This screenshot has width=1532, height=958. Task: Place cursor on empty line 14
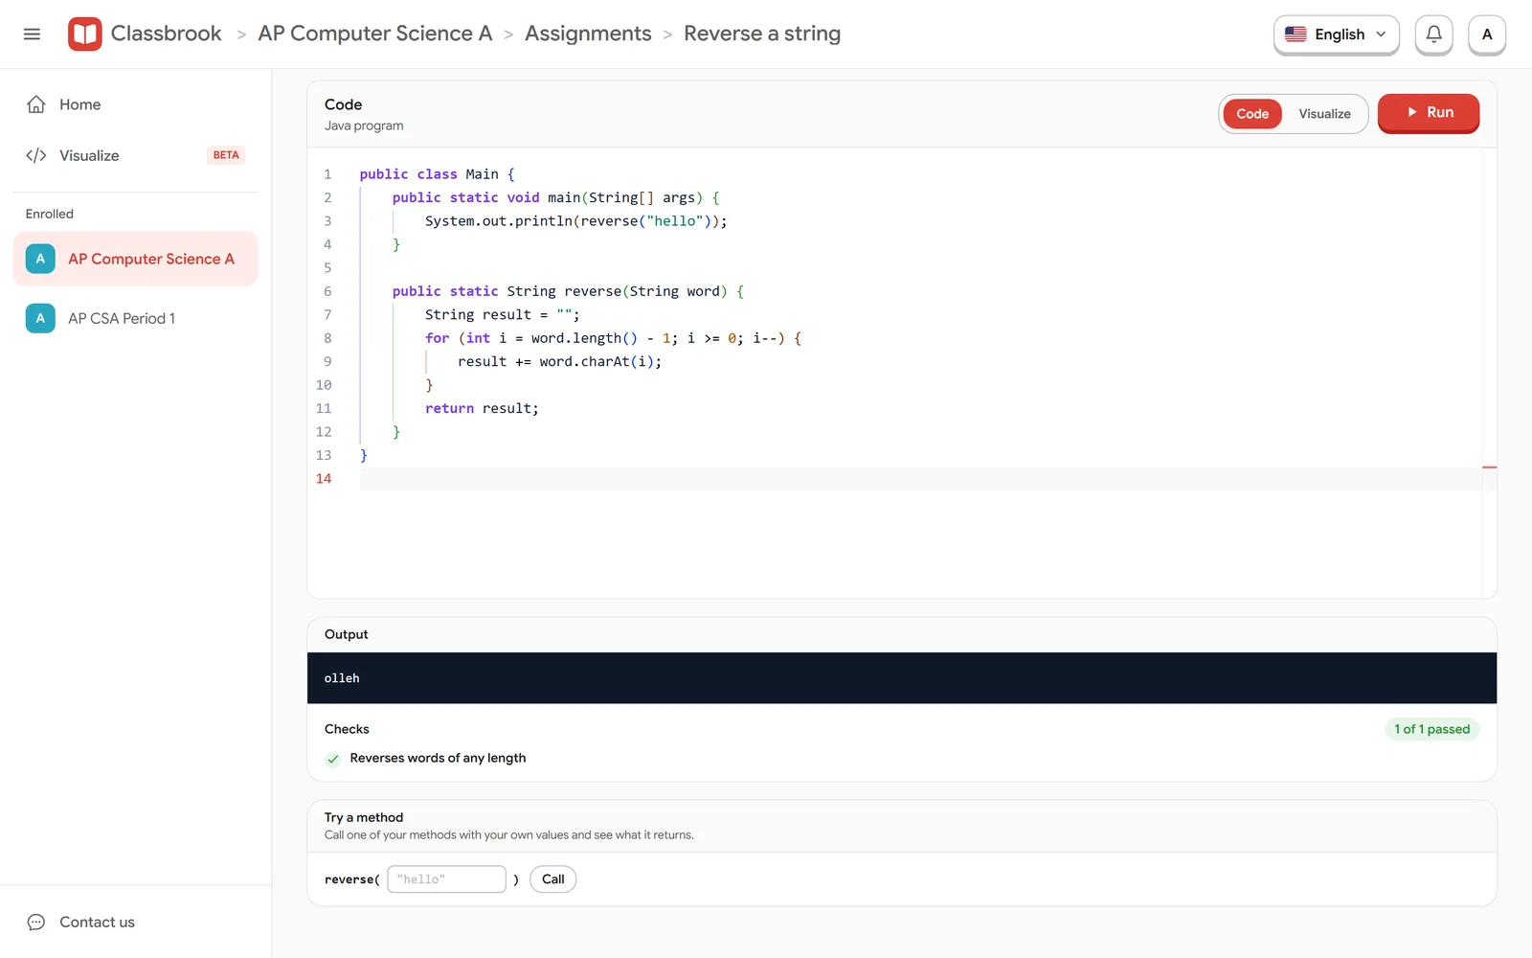point(919,479)
